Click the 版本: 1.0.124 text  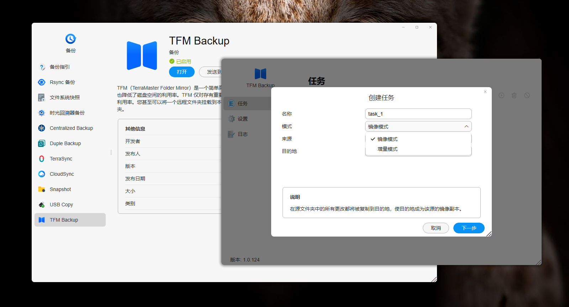(245, 260)
